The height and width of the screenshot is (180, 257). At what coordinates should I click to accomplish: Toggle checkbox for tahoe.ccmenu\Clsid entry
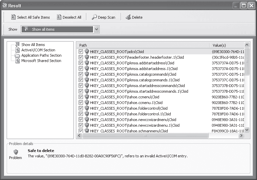pos(81,97)
